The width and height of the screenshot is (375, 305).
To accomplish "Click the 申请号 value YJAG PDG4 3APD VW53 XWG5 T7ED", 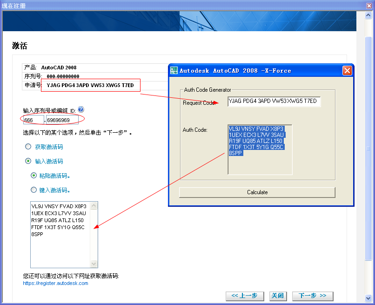I will (x=90, y=85).
